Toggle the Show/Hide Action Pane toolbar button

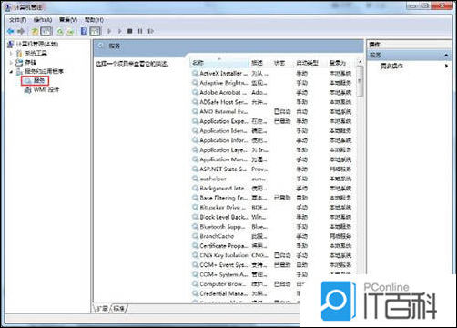(x=95, y=31)
